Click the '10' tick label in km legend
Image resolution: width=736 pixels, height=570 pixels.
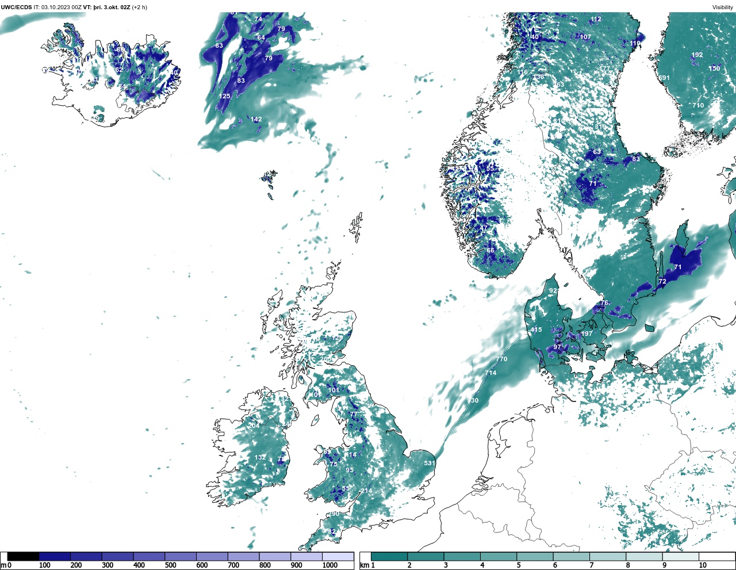click(x=703, y=565)
